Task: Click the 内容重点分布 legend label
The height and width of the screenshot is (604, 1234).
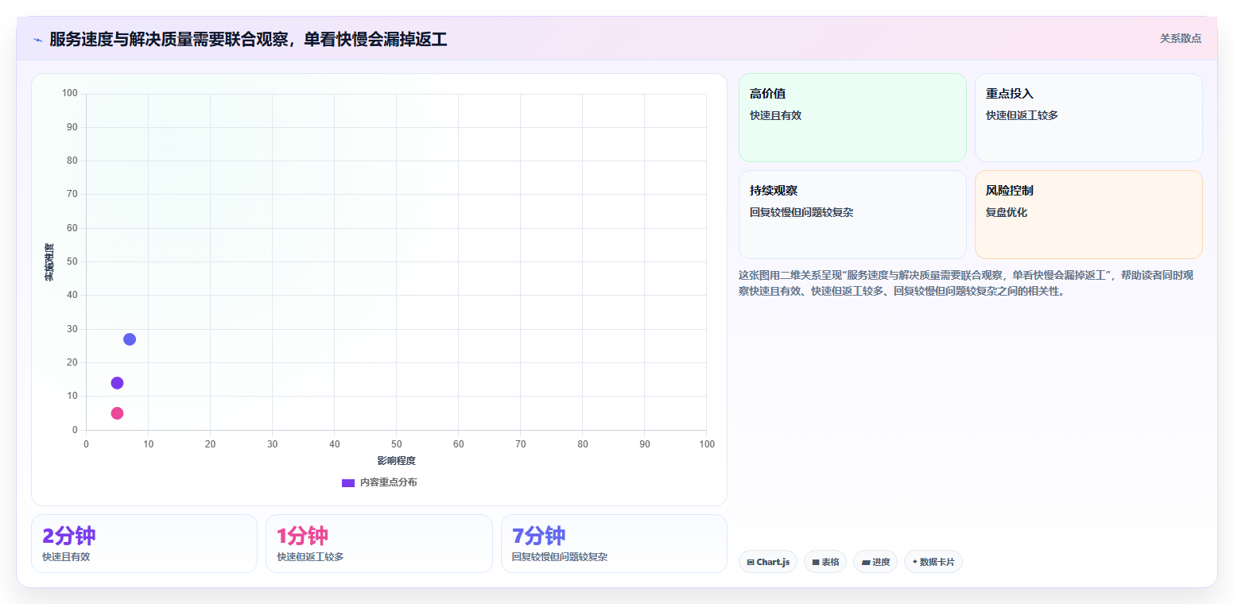Action: pyautogui.click(x=388, y=482)
